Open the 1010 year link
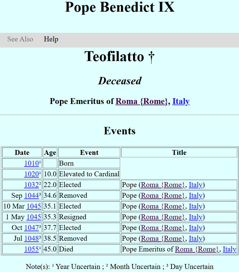239x272 pixels. [x=31, y=163]
